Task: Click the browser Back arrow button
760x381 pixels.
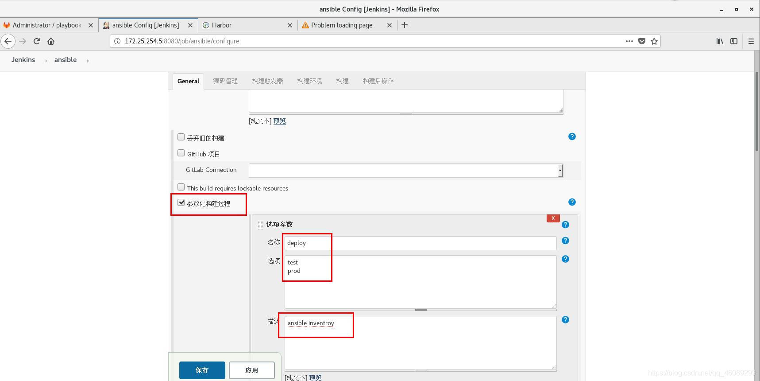Action: [x=8, y=41]
